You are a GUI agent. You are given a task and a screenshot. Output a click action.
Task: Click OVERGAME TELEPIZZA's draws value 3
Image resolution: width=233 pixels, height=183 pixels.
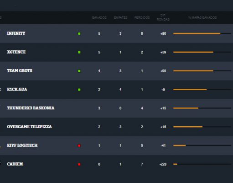[x=120, y=127]
